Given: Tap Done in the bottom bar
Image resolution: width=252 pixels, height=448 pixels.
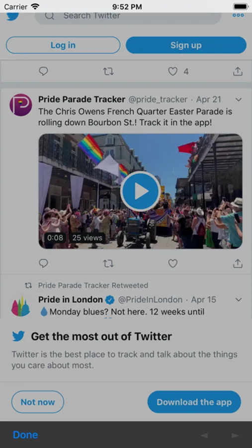Looking at the screenshot, I should (x=25, y=435).
